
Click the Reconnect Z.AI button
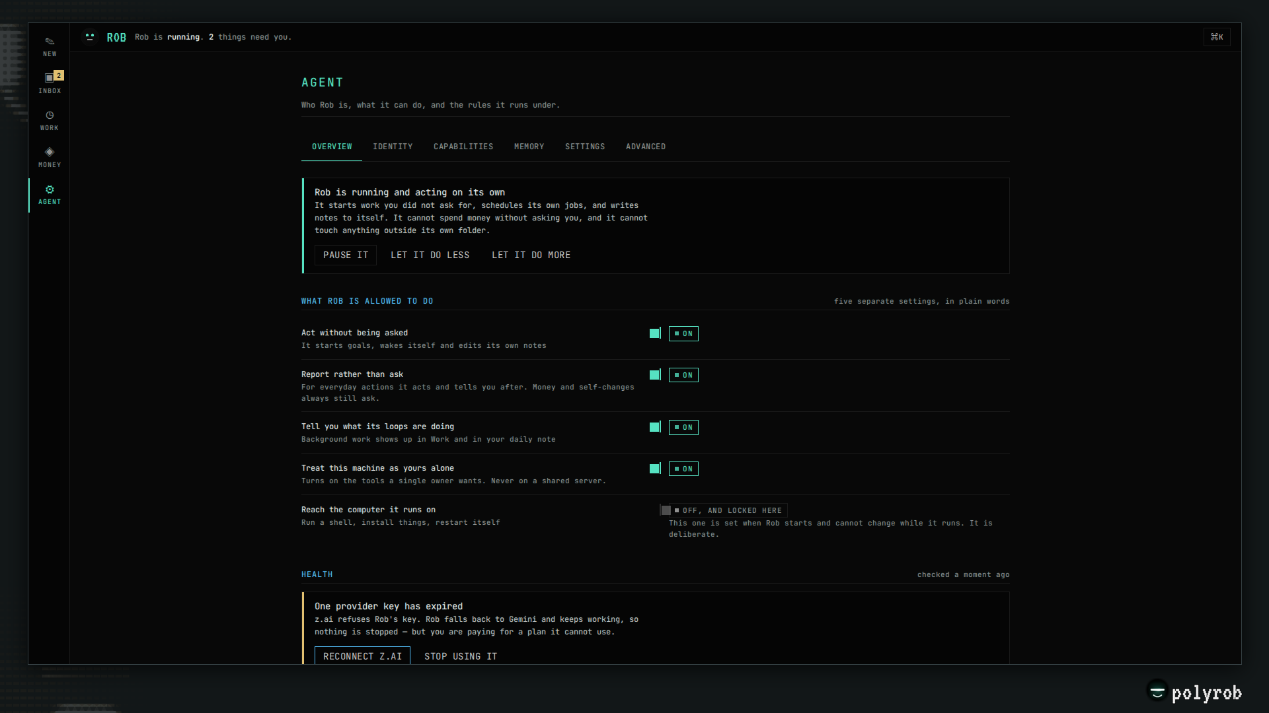tap(362, 656)
